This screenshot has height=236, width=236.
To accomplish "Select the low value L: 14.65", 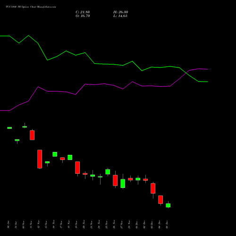I will (120, 16).
